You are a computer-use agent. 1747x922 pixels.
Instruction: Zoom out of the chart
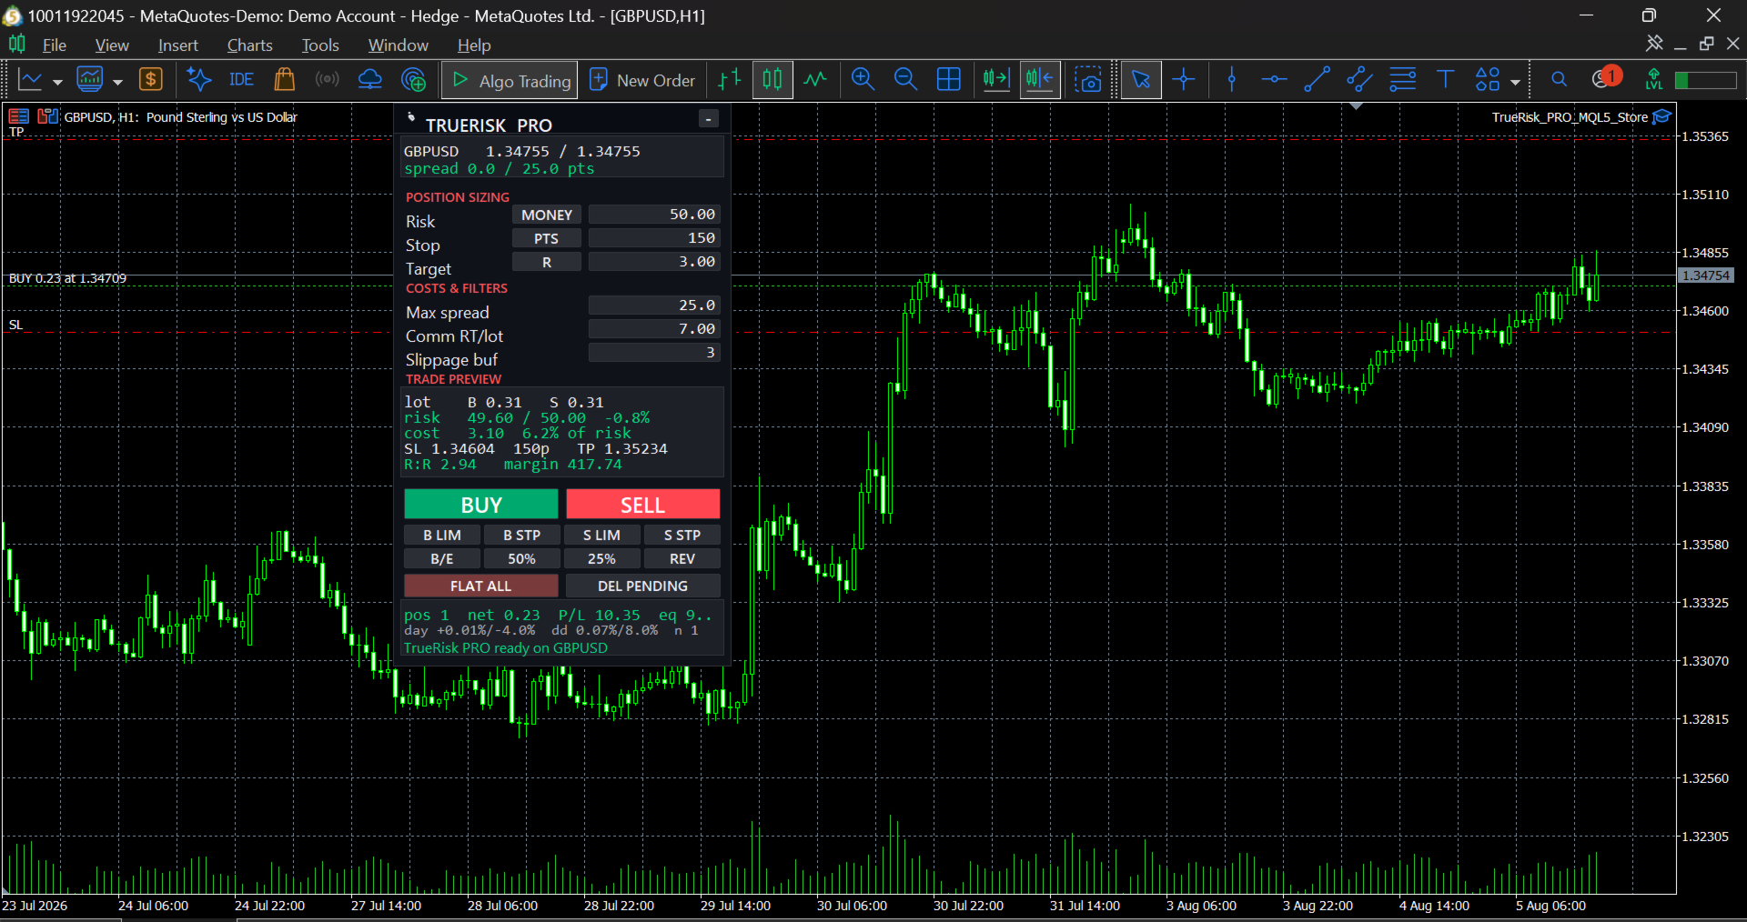click(x=905, y=80)
